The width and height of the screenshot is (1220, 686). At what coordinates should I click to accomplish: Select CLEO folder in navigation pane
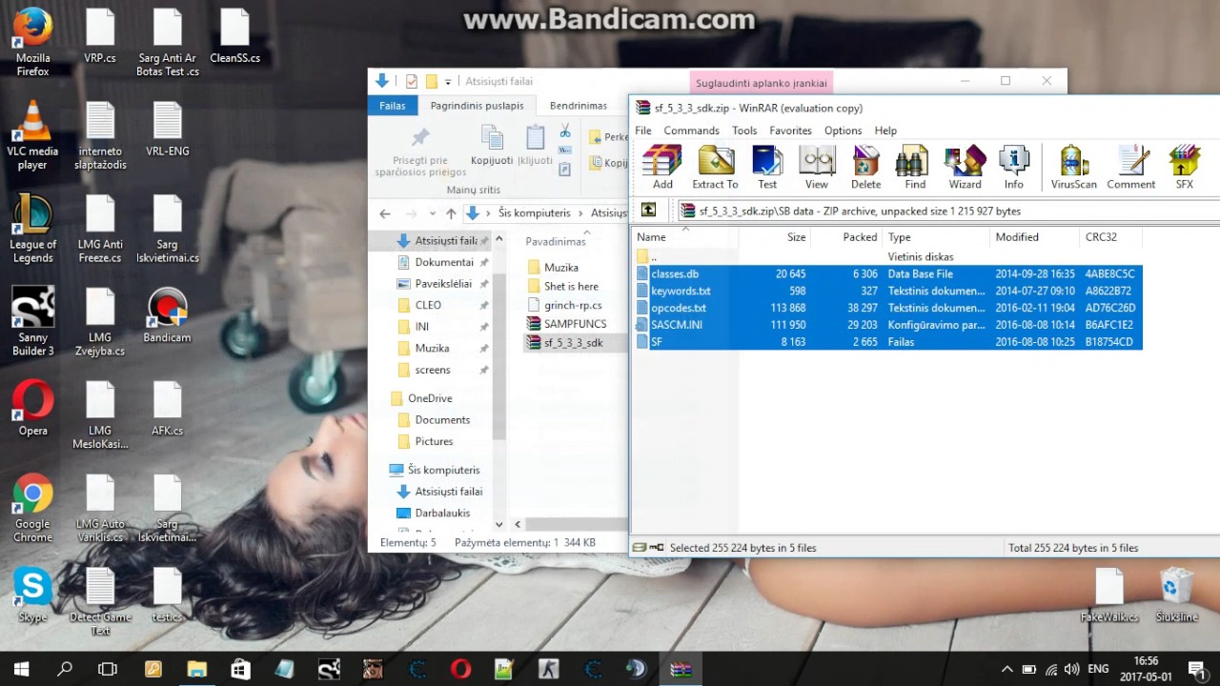click(x=428, y=305)
